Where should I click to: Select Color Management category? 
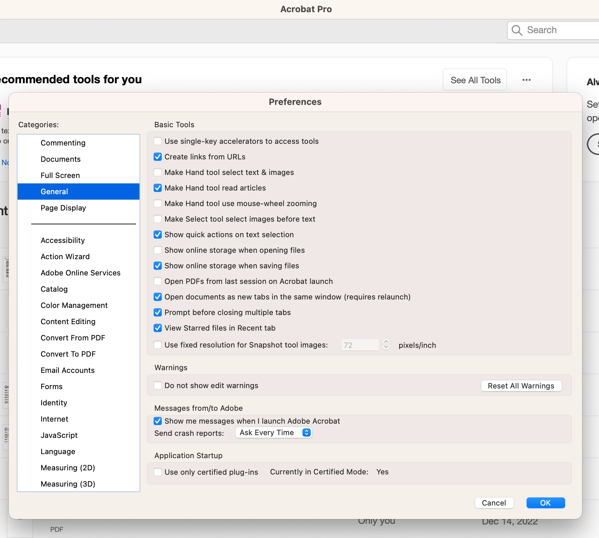[x=79, y=305]
